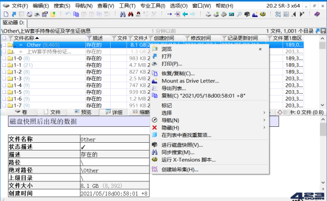Switch to the 预览 tab
This screenshot has width=327, height=201.
84,112
